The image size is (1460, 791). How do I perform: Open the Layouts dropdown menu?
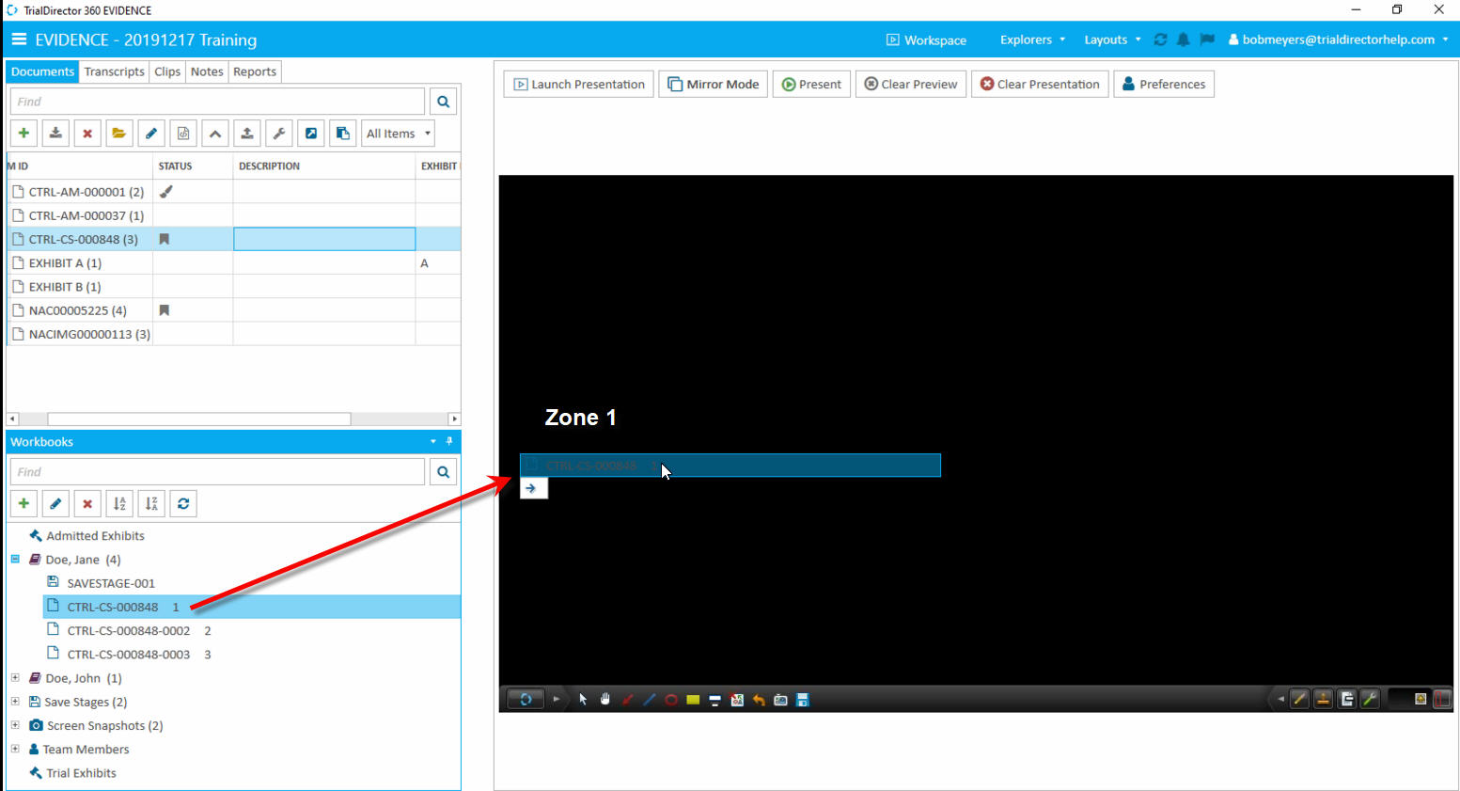click(x=1112, y=40)
